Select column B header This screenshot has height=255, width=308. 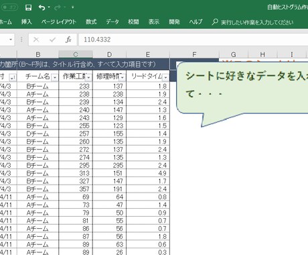pyautogui.click(x=38, y=54)
